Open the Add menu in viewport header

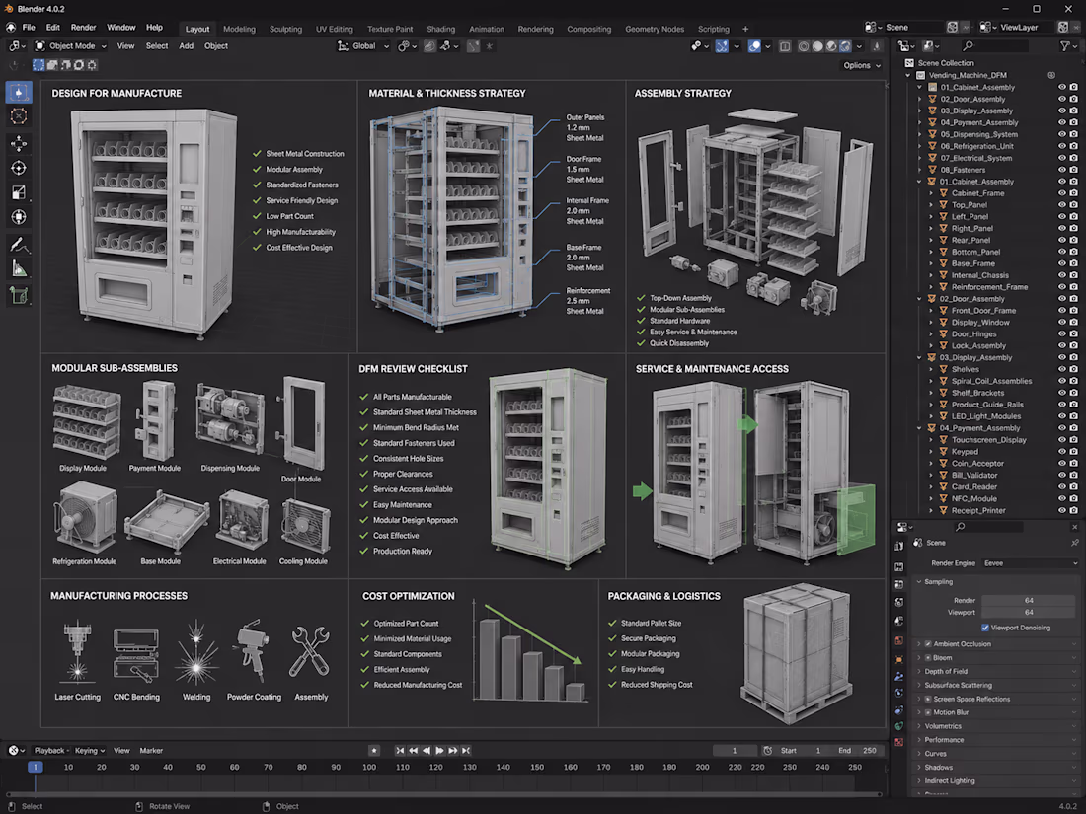click(x=187, y=46)
